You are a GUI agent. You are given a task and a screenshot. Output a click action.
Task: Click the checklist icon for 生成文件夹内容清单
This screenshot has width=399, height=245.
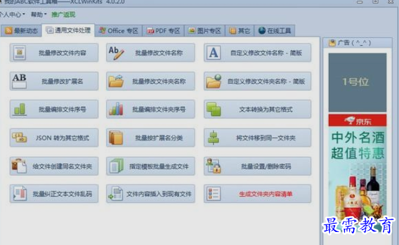click(x=214, y=194)
